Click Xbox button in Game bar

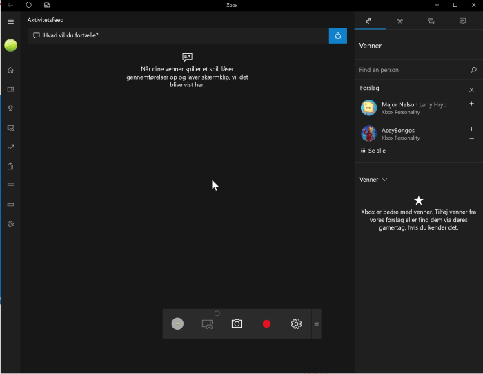(x=177, y=324)
